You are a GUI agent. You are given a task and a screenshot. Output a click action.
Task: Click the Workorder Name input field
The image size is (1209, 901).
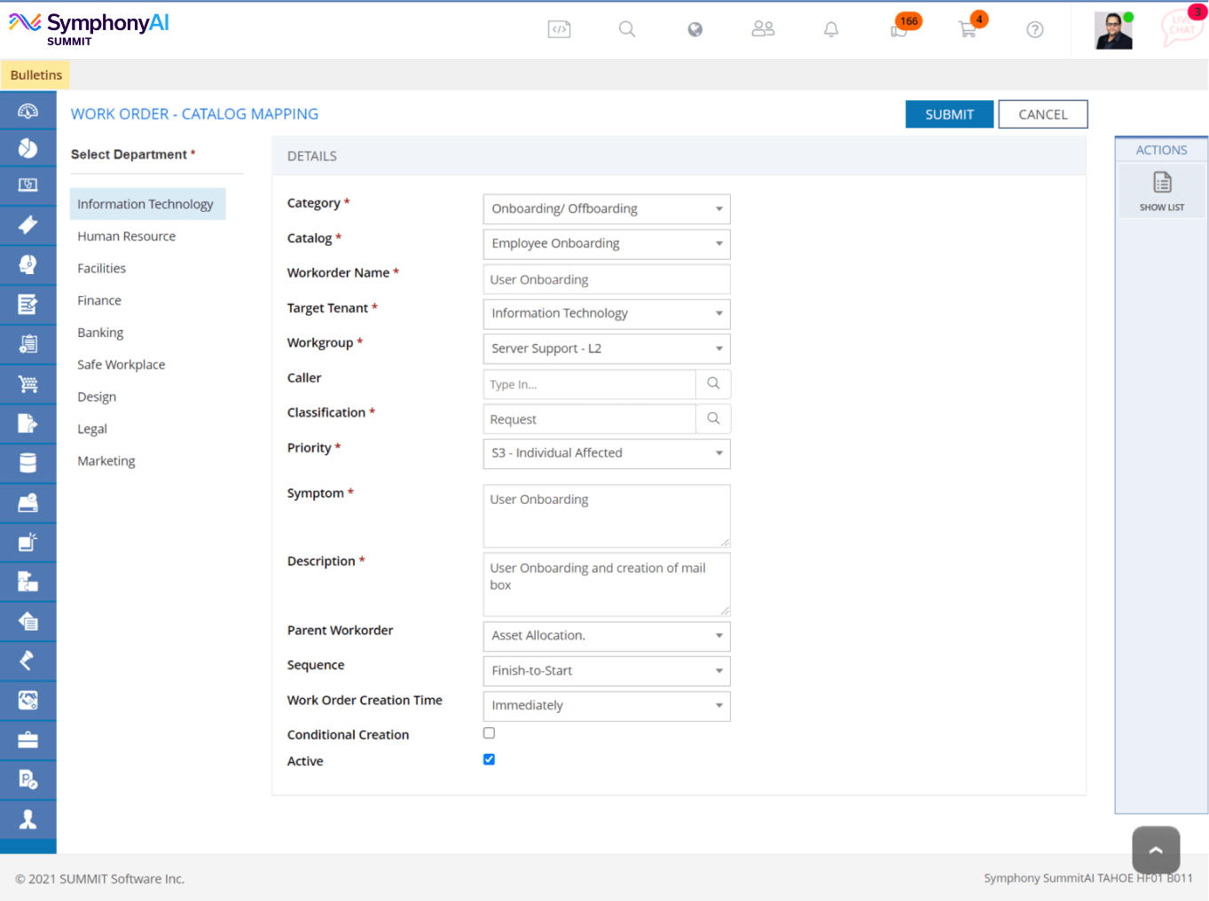607,279
